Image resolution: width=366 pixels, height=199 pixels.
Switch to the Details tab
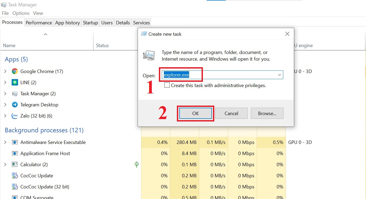pos(123,22)
